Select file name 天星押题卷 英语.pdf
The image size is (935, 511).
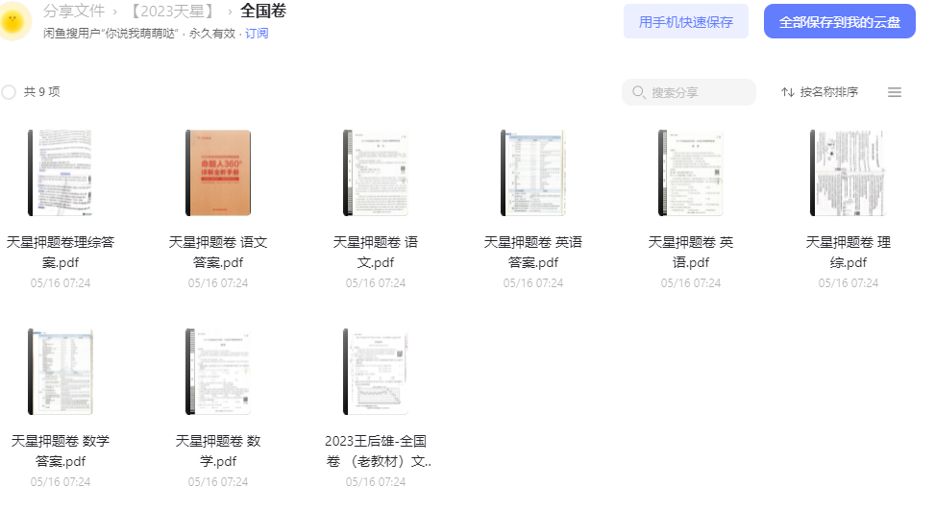click(691, 253)
